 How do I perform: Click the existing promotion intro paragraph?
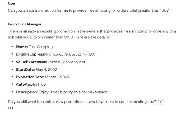click(x=92, y=34)
